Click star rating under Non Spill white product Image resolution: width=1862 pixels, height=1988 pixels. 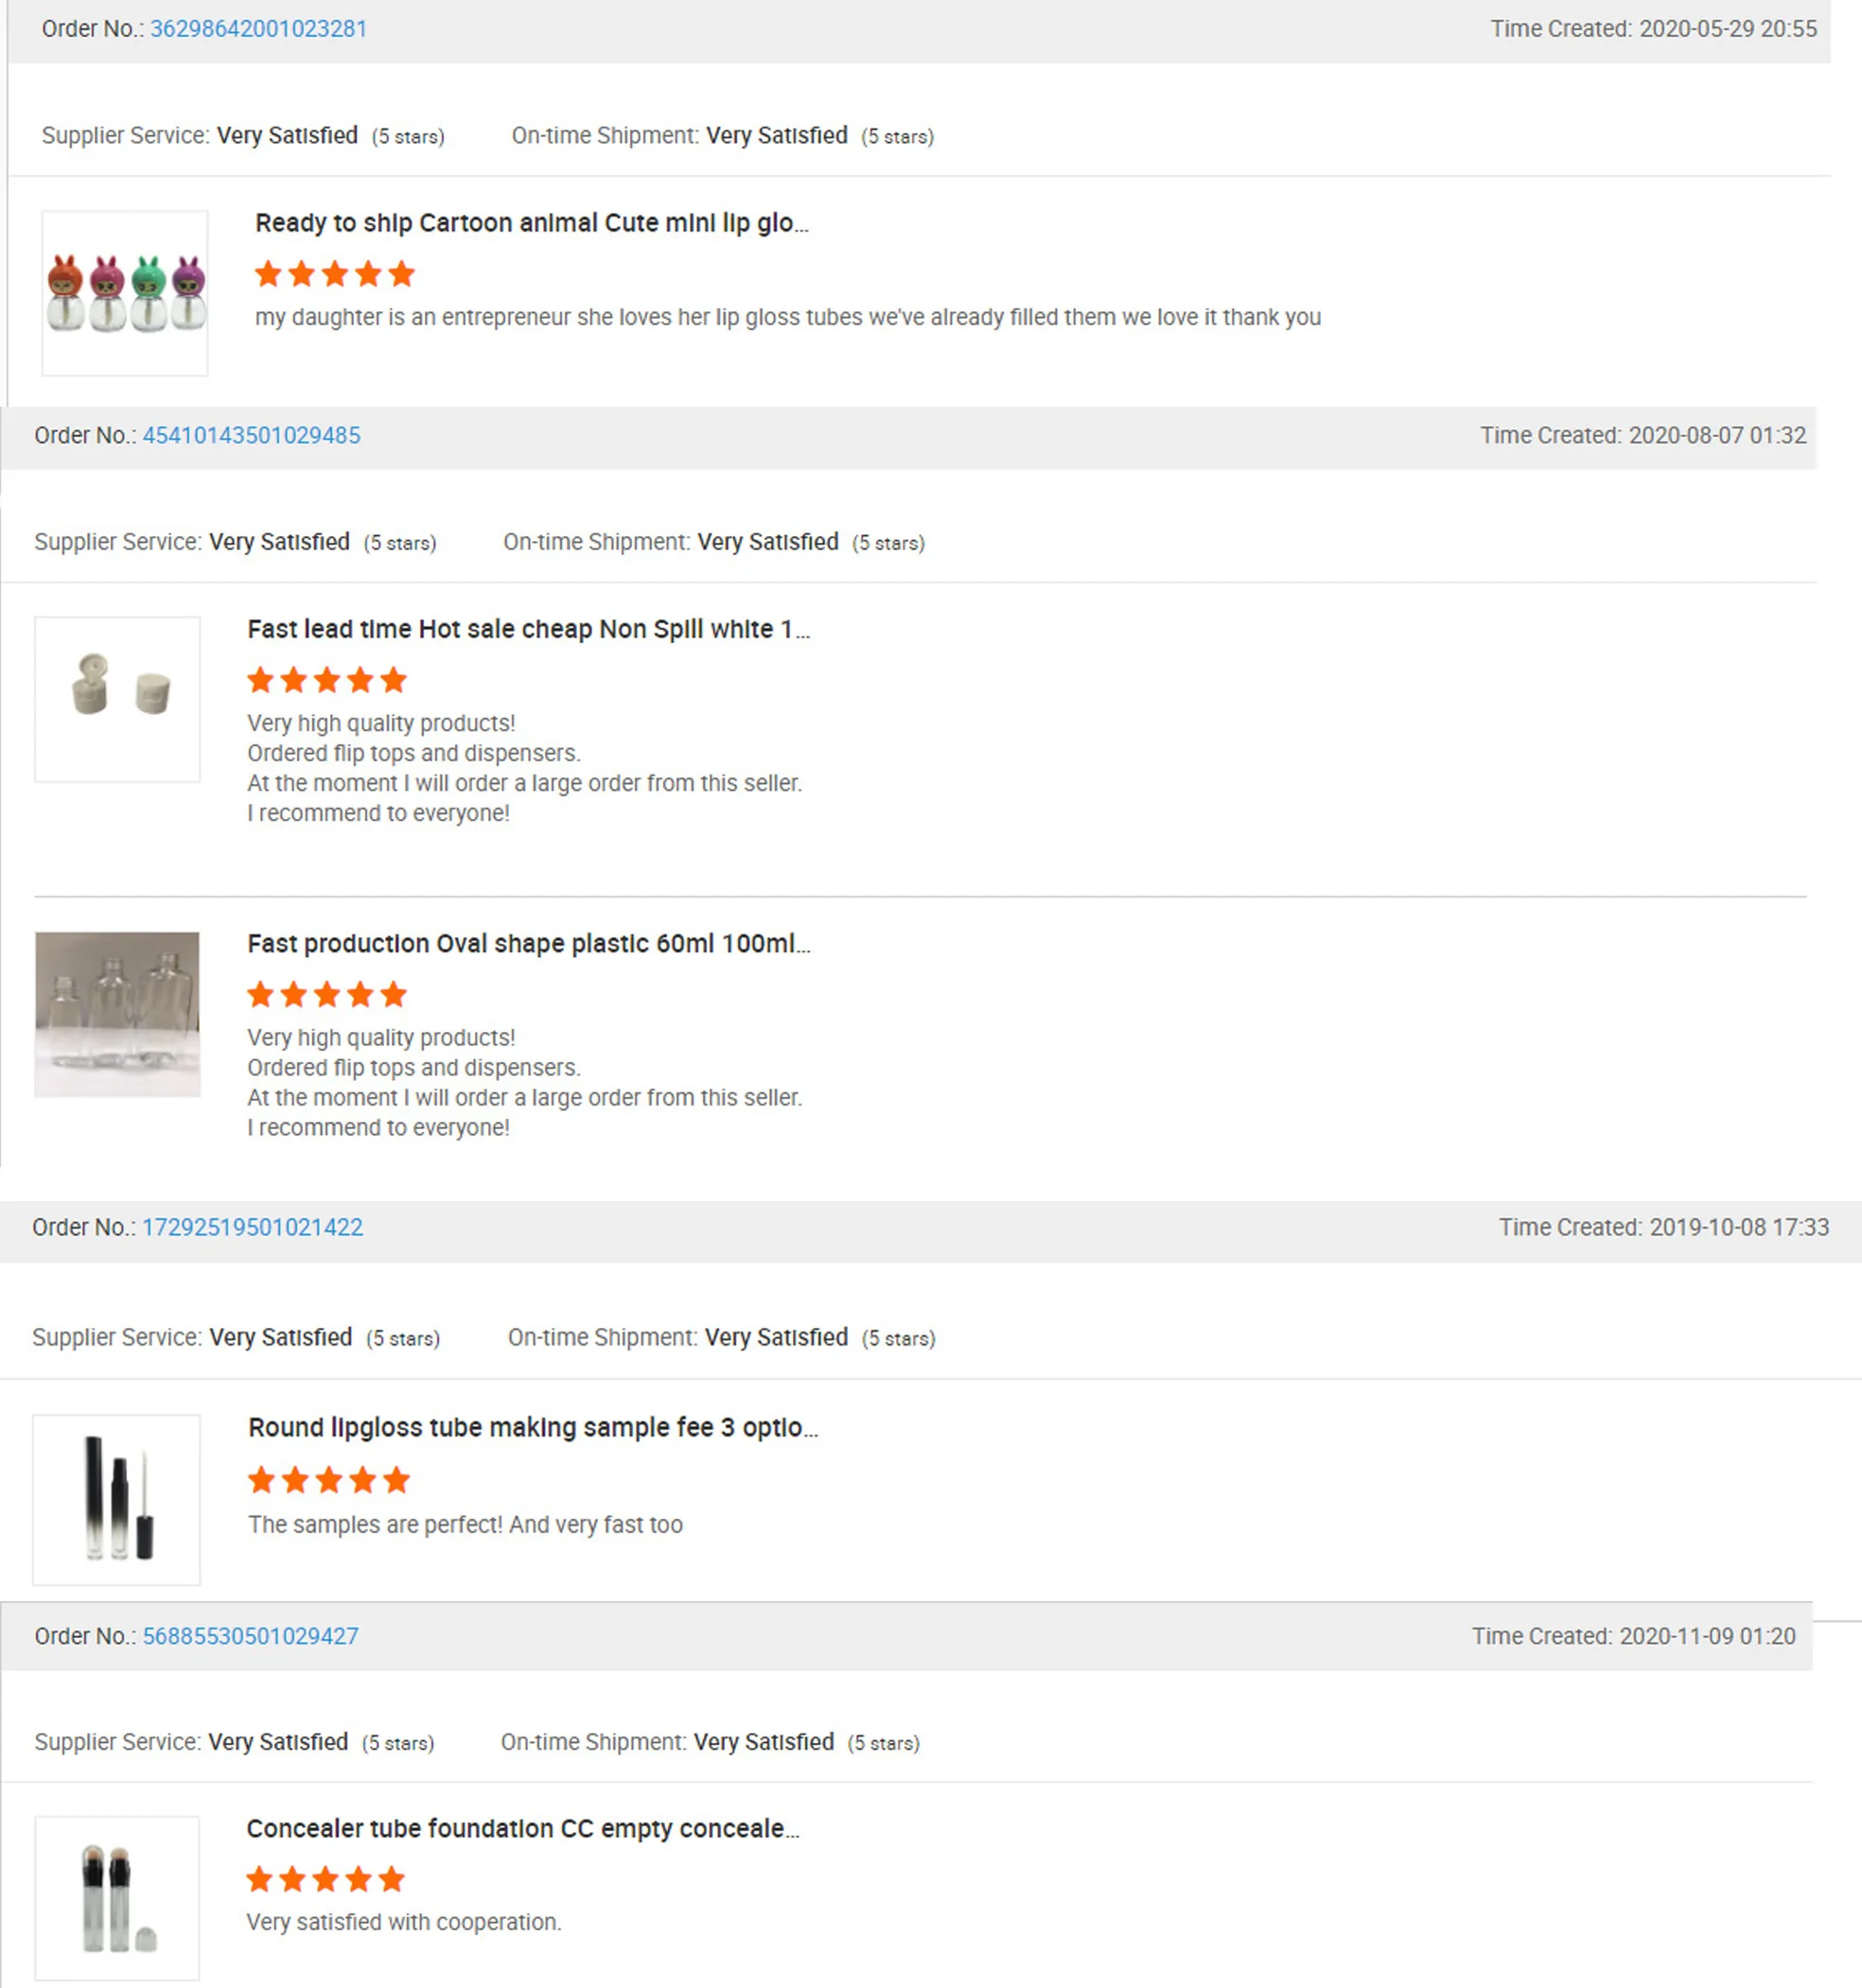[326, 681]
